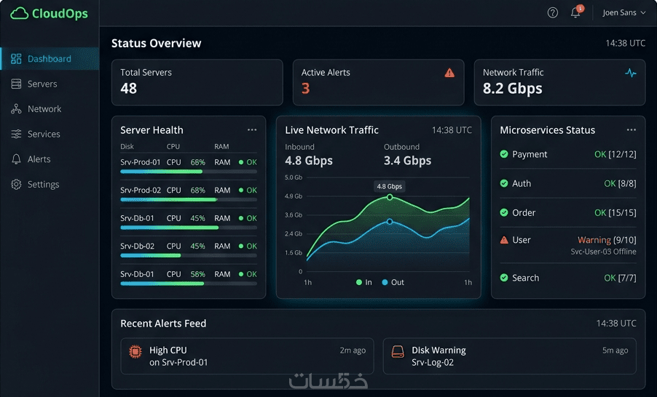Select the 4.8 Gbps inbound chart point
This screenshot has width=657, height=397.
click(x=390, y=197)
